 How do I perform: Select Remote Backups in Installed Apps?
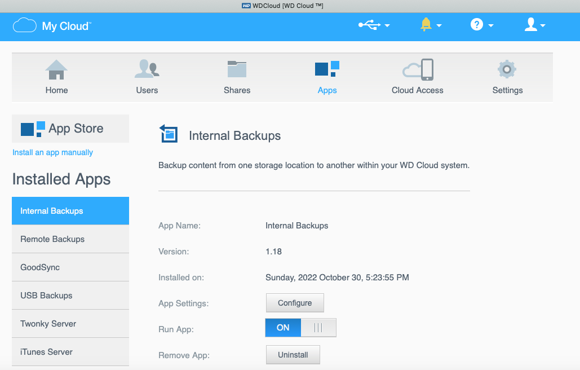click(70, 239)
